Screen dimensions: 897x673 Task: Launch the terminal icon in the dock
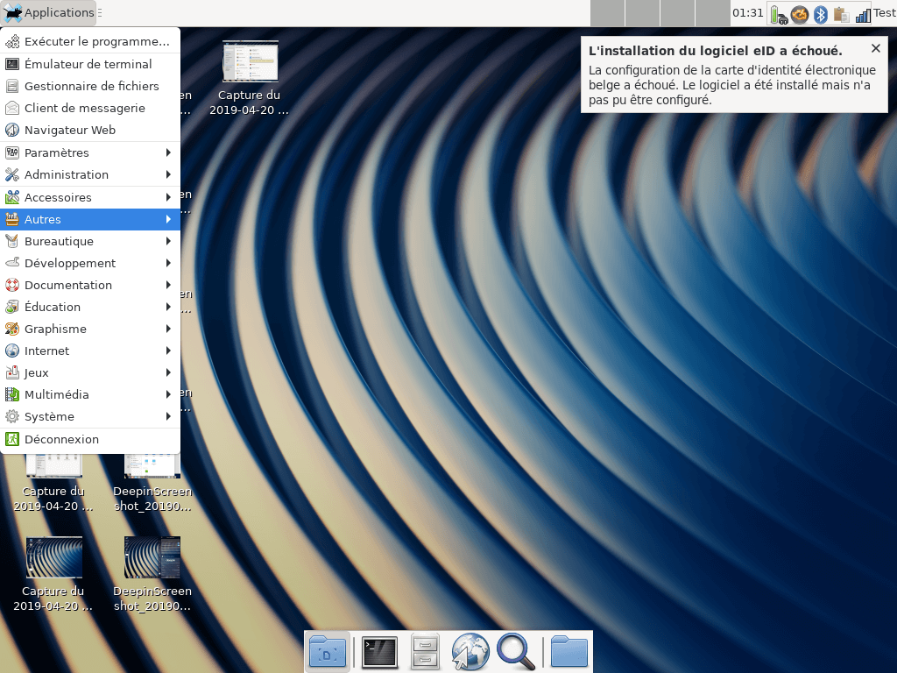[x=379, y=652]
